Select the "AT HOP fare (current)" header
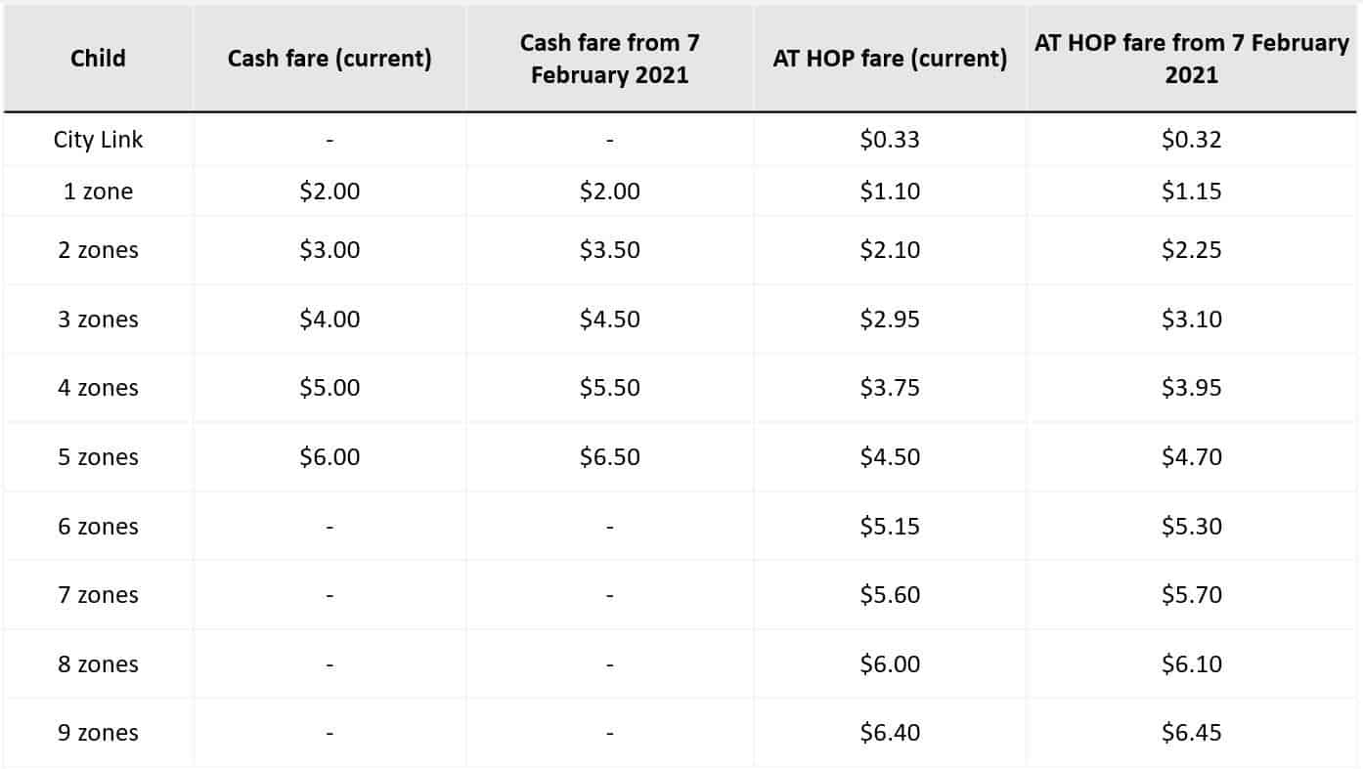Screen dimensions: 1363x769 pyautogui.click(x=890, y=59)
